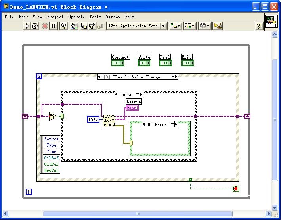
Task: Click the Step Over button
Action: tap(92, 26)
